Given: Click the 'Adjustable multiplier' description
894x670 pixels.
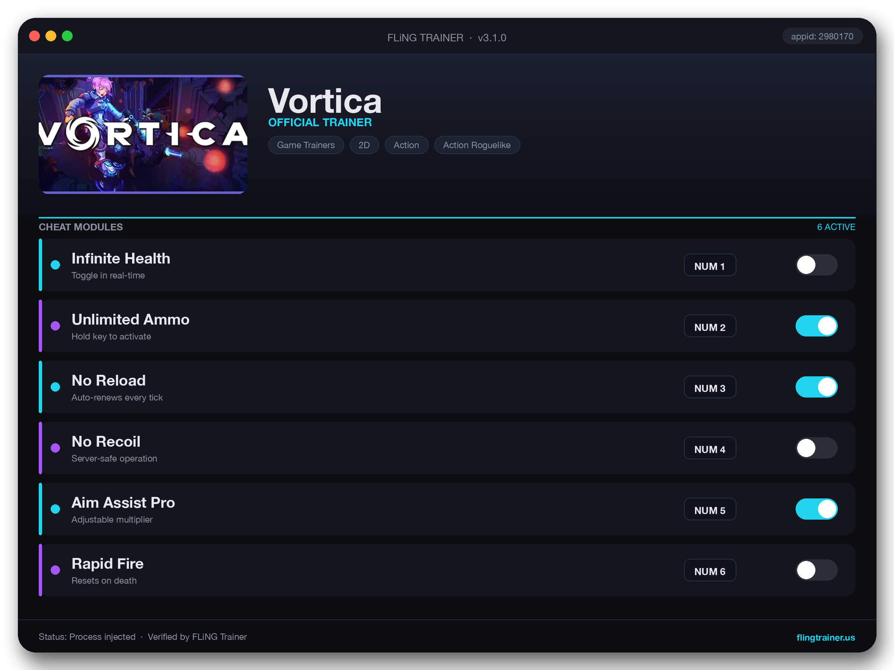Looking at the screenshot, I should click(x=112, y=519).
